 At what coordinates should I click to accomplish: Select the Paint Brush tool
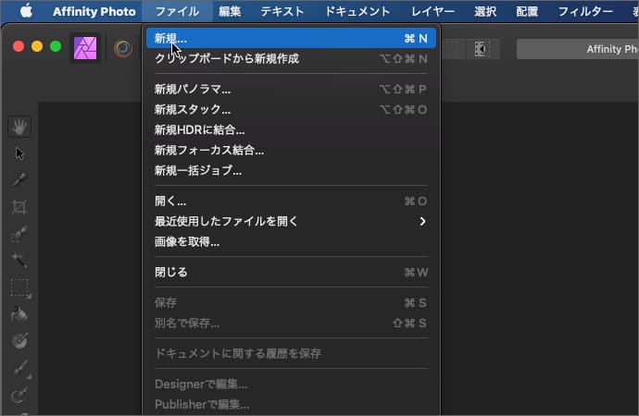coord(19,369)
